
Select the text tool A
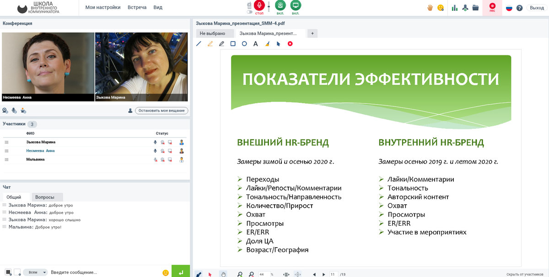[x=256, y=44]
